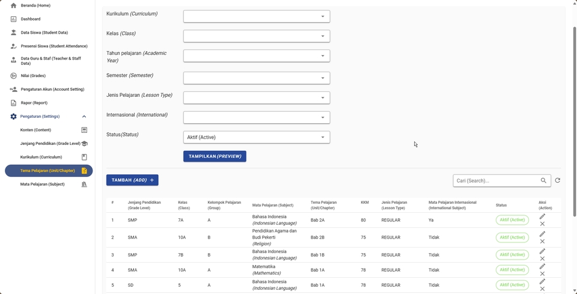Click 'Pendidikan Agama dan Budi Pekerti' cell
This screenshot has width=577, height=294.
(x=274, y=237)
